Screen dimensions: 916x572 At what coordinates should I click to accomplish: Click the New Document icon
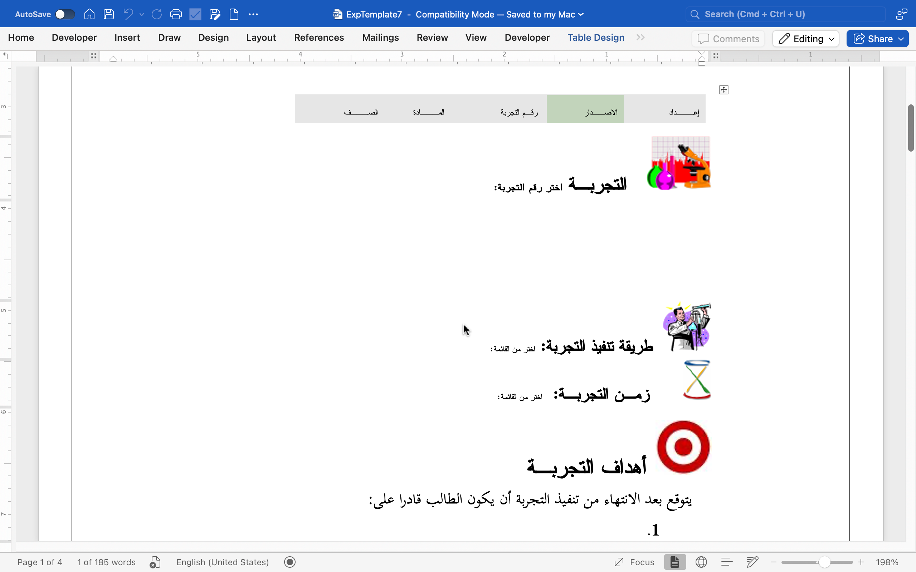[x=234, y=14]
